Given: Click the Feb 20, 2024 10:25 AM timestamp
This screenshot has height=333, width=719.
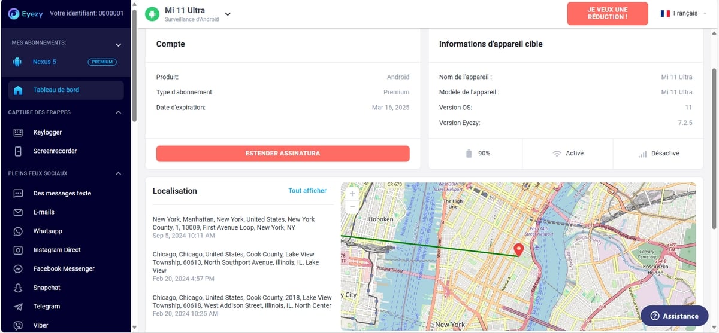Looking at the screenshot, I should (185, 314).
